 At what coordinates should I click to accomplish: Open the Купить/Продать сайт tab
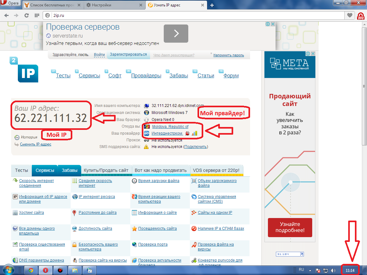(x=106, y=171)
